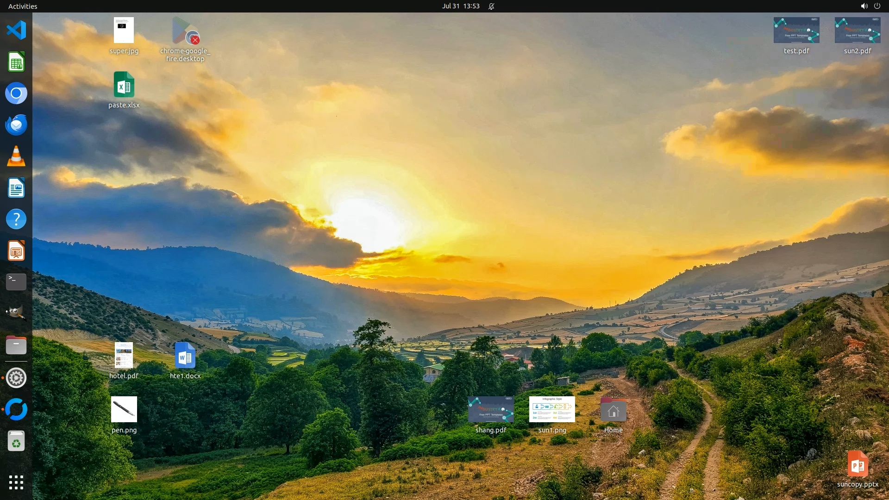This screenshot has width=889, height=500.
Task: Select the hte1.docx document icon
Action: [185, 356]
